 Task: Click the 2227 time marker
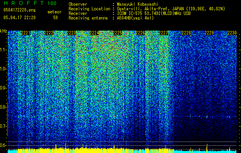click(x=163, y=33)
